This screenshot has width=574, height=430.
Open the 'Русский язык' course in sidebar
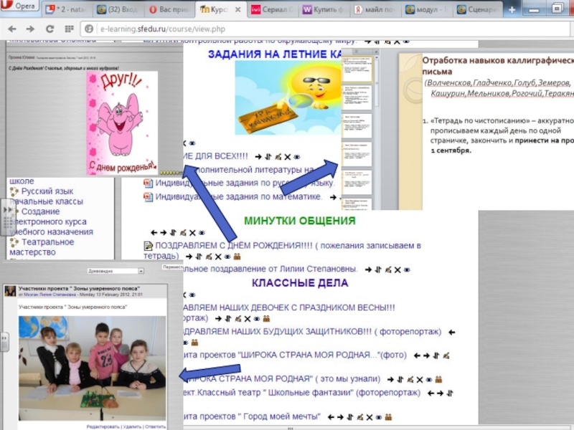[x=47, y=191]
